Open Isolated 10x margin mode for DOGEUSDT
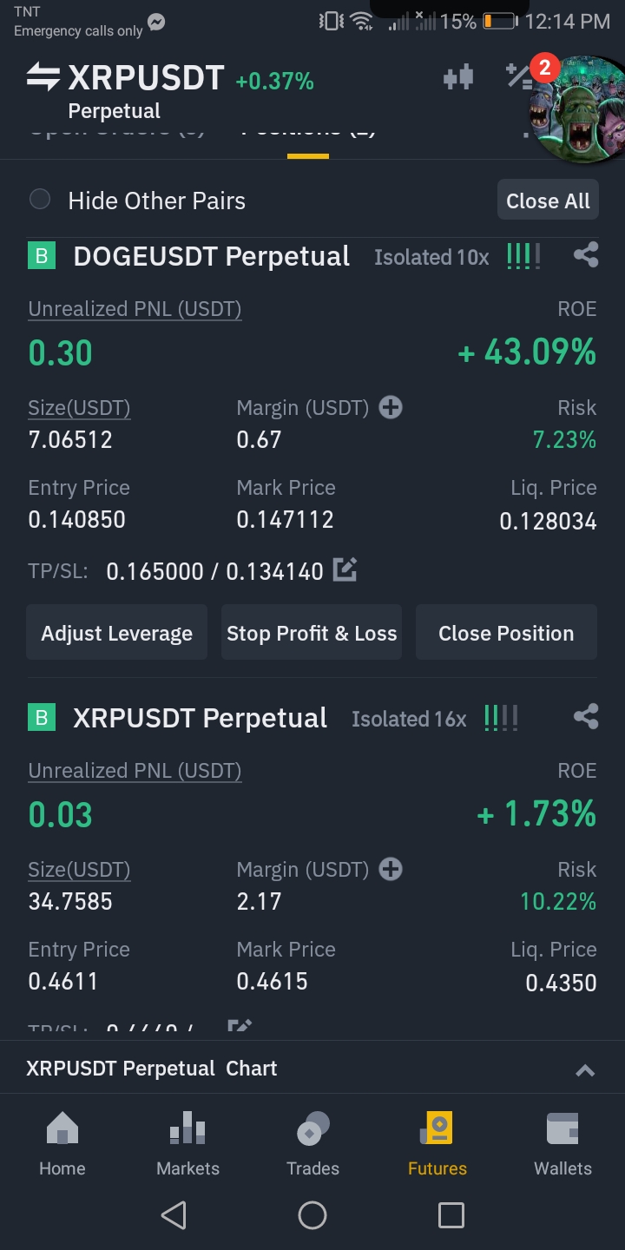The image size is (625, 1250). [431, 257]
